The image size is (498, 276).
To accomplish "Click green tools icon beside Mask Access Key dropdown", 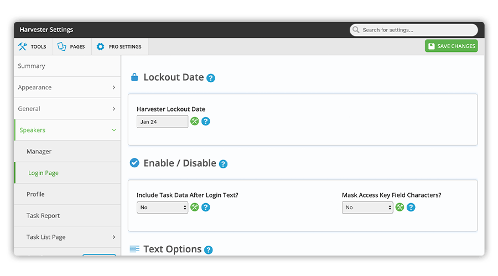I will coord(400,207).
